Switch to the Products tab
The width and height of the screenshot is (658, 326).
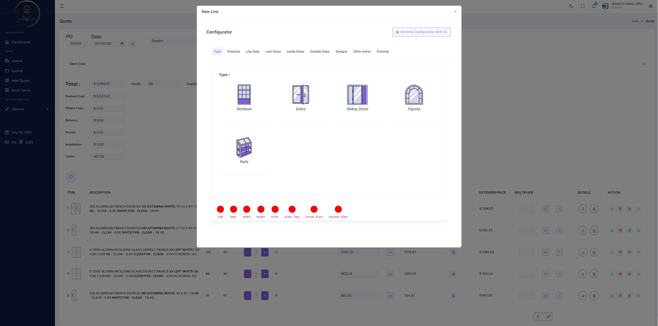[x=233, y=52]
